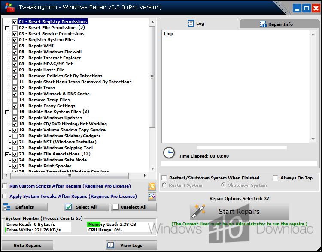Expand 02 - Reset File Permissions node
322x252 pixels.
point(7,28)
